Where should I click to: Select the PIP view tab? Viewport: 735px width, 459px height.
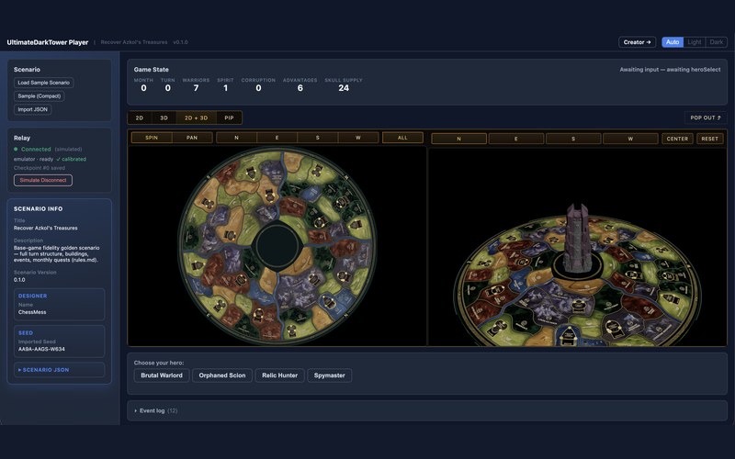click(x=229, y=118)
